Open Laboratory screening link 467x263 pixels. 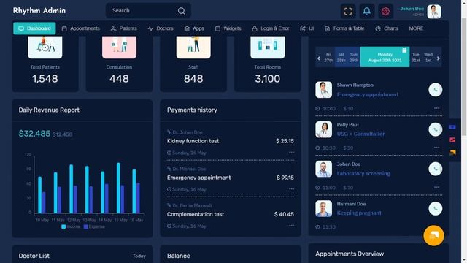tap(363, 174)
